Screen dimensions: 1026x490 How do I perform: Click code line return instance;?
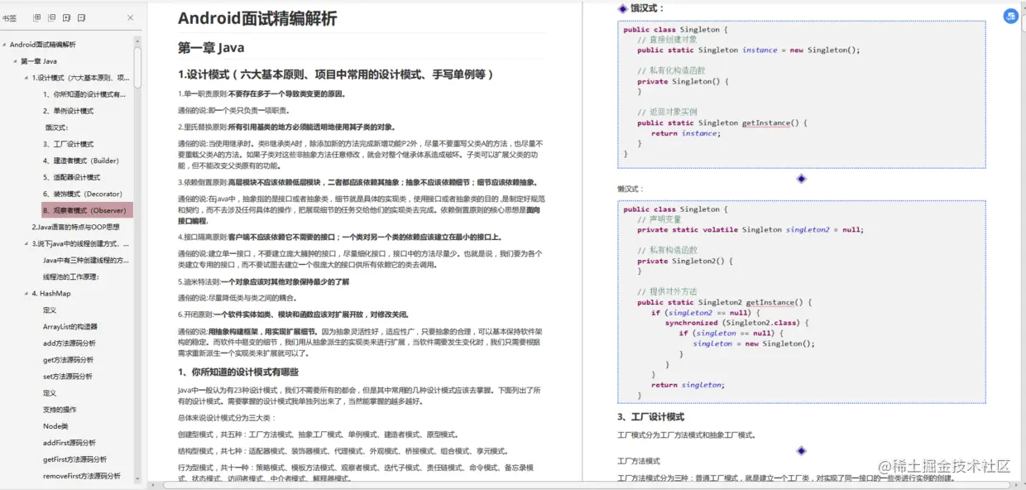tap(686, 133)
